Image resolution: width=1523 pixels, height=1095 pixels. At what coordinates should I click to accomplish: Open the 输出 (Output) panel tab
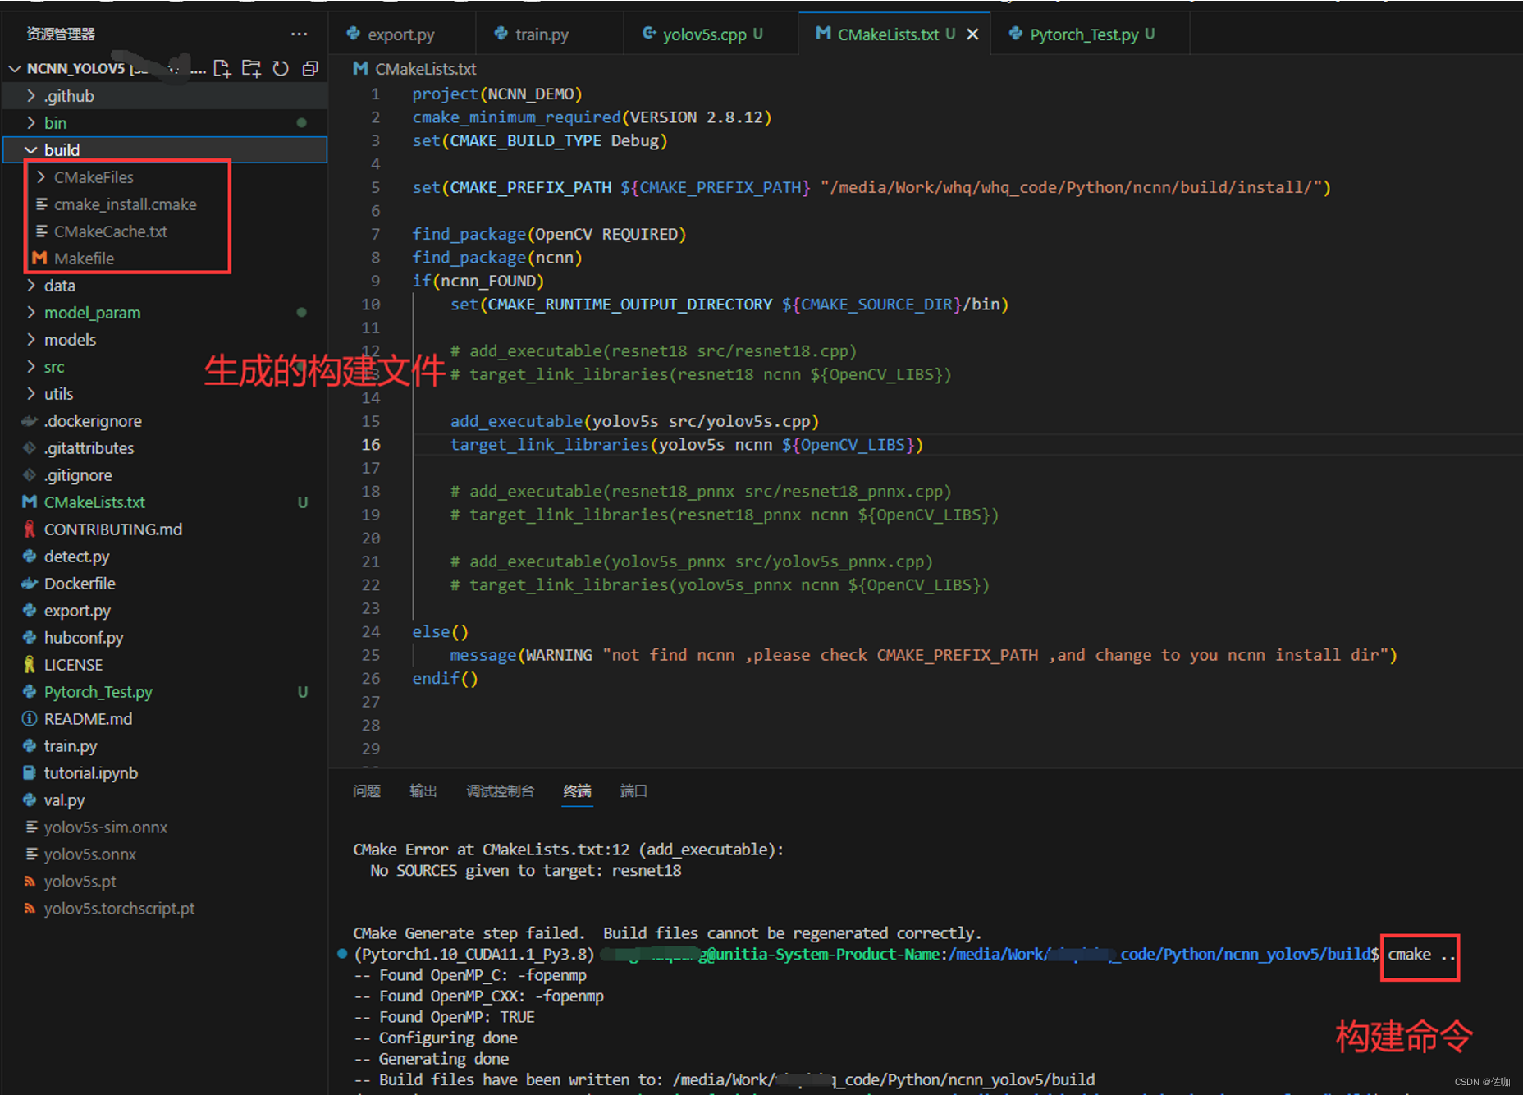pos(423,790)
